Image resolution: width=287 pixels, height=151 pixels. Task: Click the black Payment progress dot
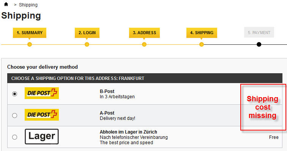pyautogui.click(x=259, y=44)
